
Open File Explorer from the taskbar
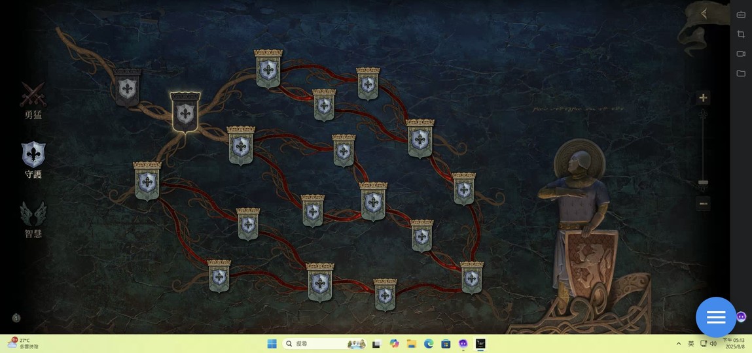tap(412, 343)
